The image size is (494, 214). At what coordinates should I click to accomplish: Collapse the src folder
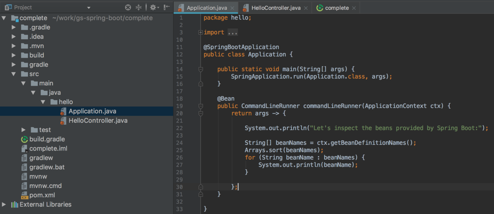(14, 74)
